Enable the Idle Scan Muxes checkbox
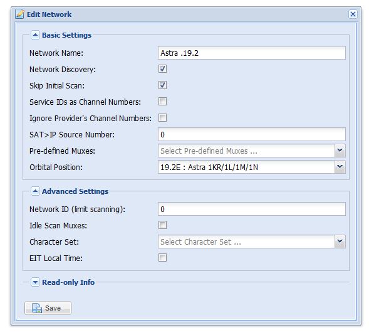Screen dimensions: 369x335 coord(162,225)
